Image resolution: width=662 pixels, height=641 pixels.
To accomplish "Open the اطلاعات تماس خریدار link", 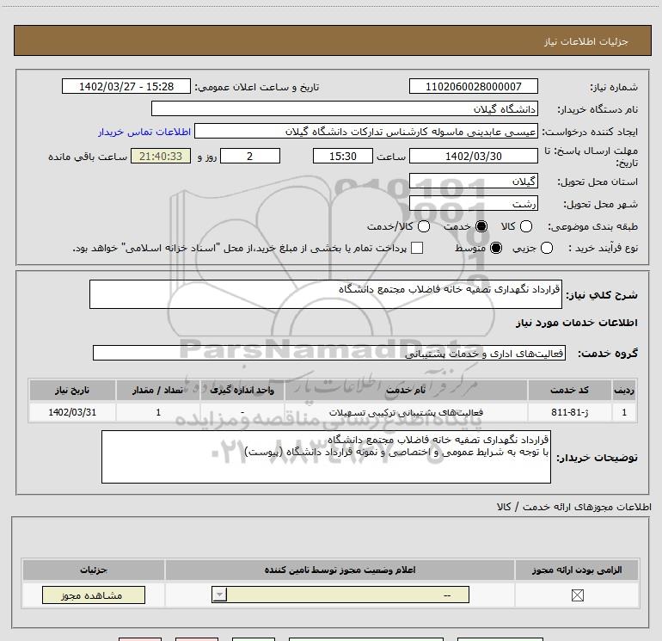I will (x=144, y=132).
